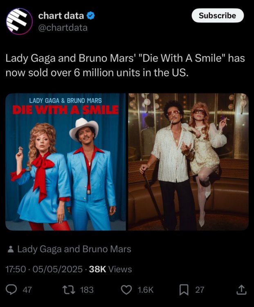Screen dimensions: 254x307
Task: View the 38K Views analytics
Action: coord(110,269)
